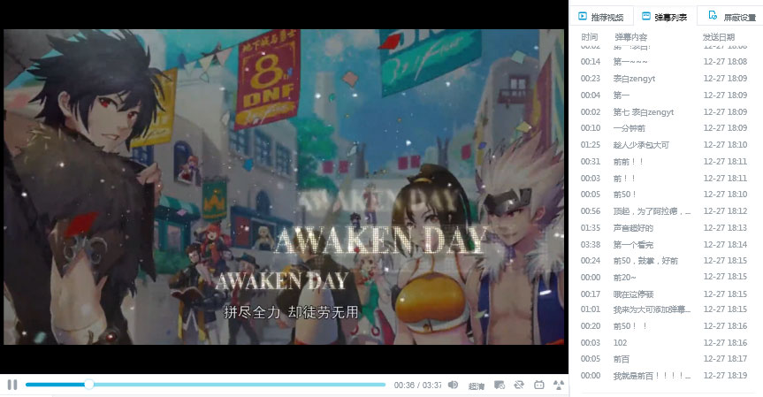
Task: Select danmaku '102'
Action: pyautogui.click(x=665, y=342)
